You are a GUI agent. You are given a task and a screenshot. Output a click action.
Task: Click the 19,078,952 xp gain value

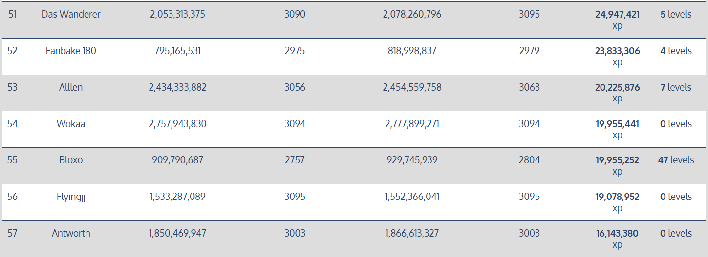tap(617, 202)
